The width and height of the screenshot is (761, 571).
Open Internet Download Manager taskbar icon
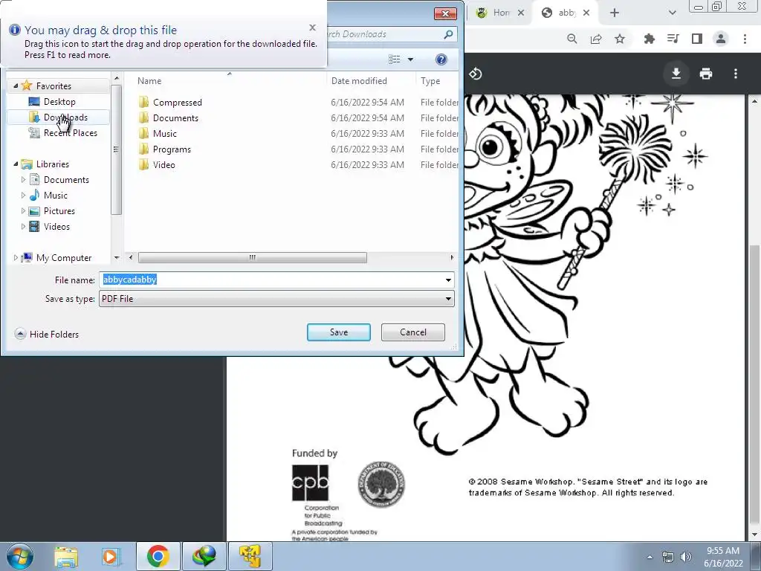pos(204,556)
